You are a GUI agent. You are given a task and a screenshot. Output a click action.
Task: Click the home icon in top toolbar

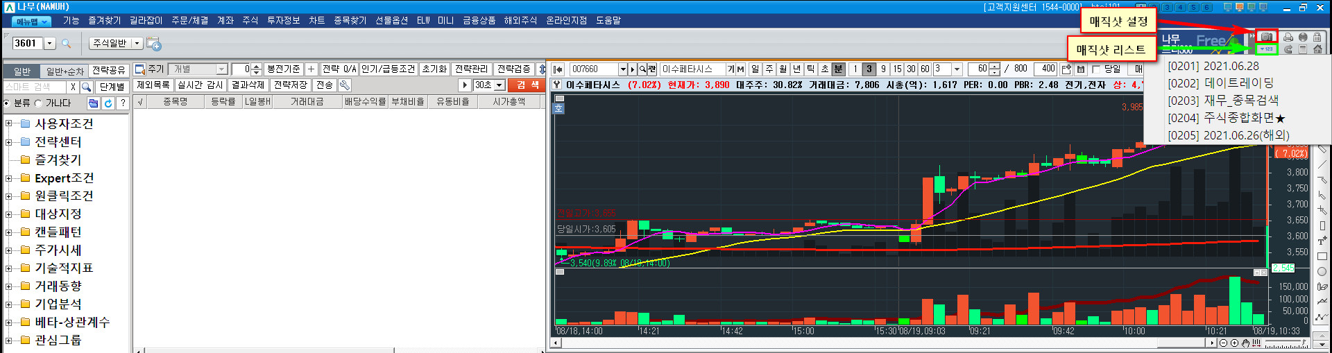(x=1317, y=49)
